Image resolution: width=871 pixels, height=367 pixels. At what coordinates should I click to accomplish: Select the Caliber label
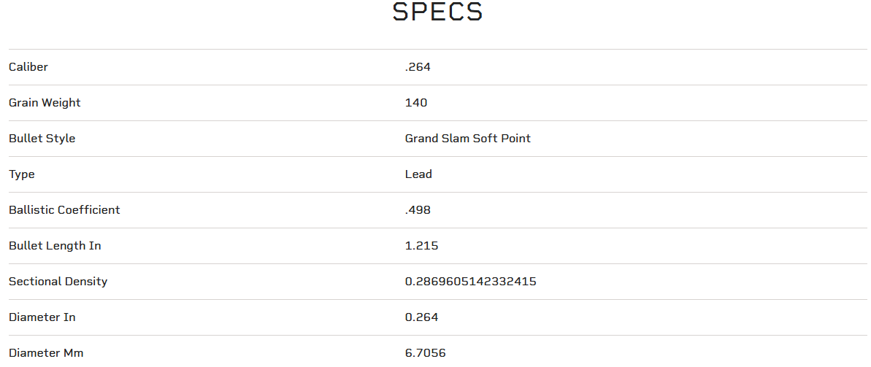click(x=28, y=67)
